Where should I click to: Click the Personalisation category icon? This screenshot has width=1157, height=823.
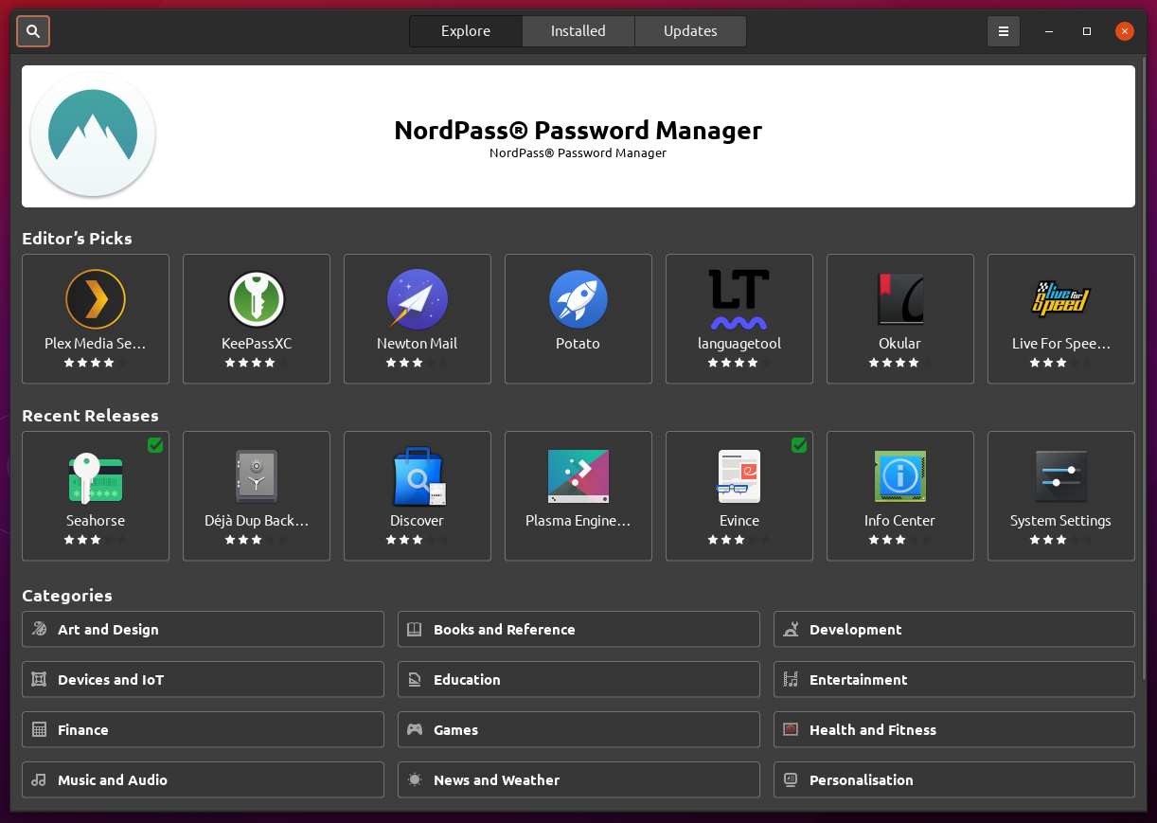tap(791, 779)
